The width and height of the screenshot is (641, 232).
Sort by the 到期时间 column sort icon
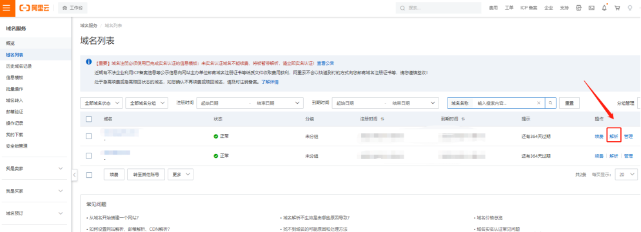click(462, 119)
